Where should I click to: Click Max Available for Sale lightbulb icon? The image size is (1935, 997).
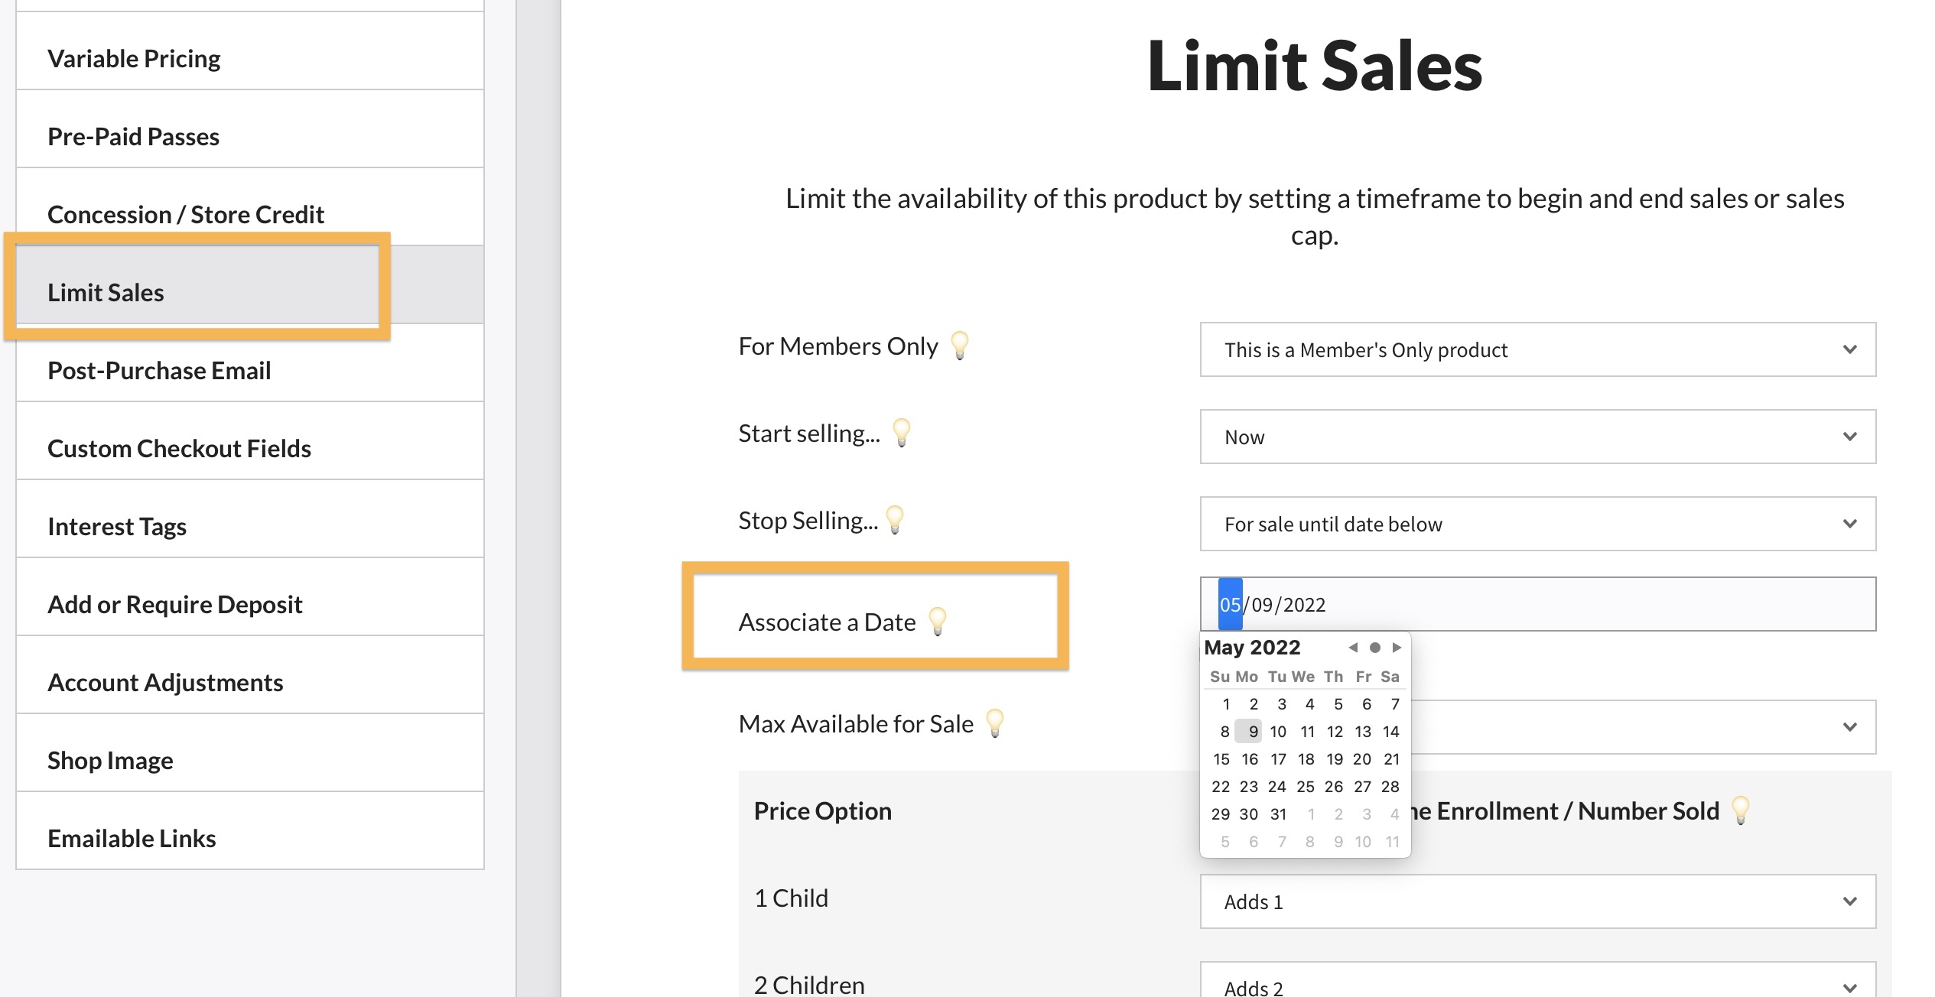pos(994,723)
